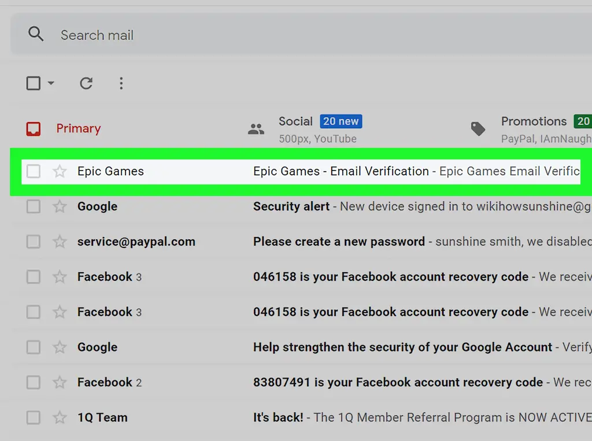Image resolution: width=592 pixels, height=441 pixels.
Task: Click the magnifying glass search icon
Action: [x=36, y=34]
